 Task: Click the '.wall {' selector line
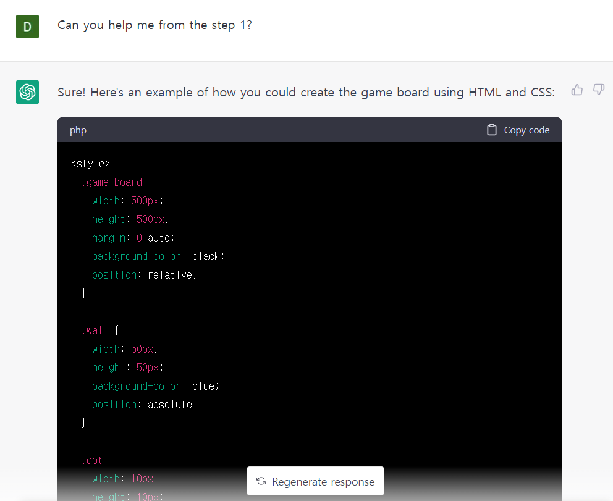100,330
